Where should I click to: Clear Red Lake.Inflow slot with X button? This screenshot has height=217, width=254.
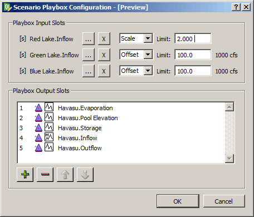[104, 39]
